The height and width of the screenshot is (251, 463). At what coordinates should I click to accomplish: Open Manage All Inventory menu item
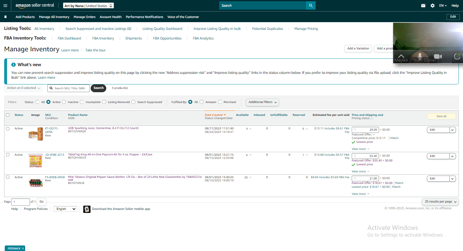click(x=54, y=17)
